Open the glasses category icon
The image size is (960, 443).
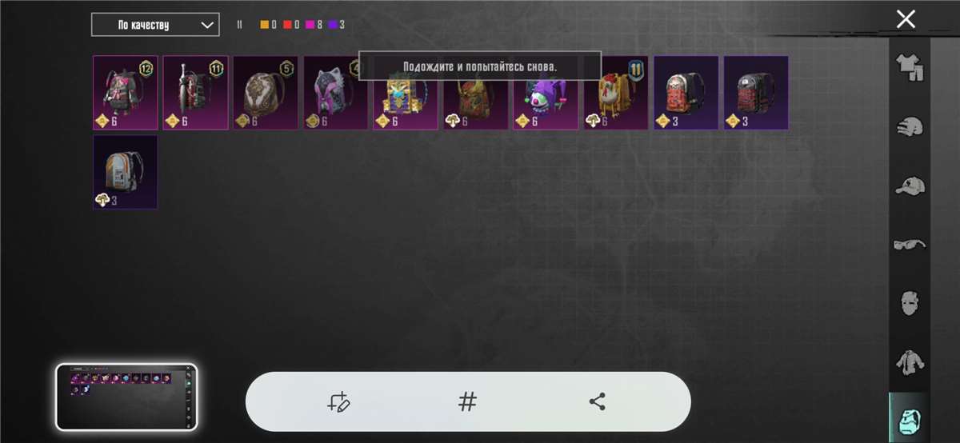[x=910, y=244]
